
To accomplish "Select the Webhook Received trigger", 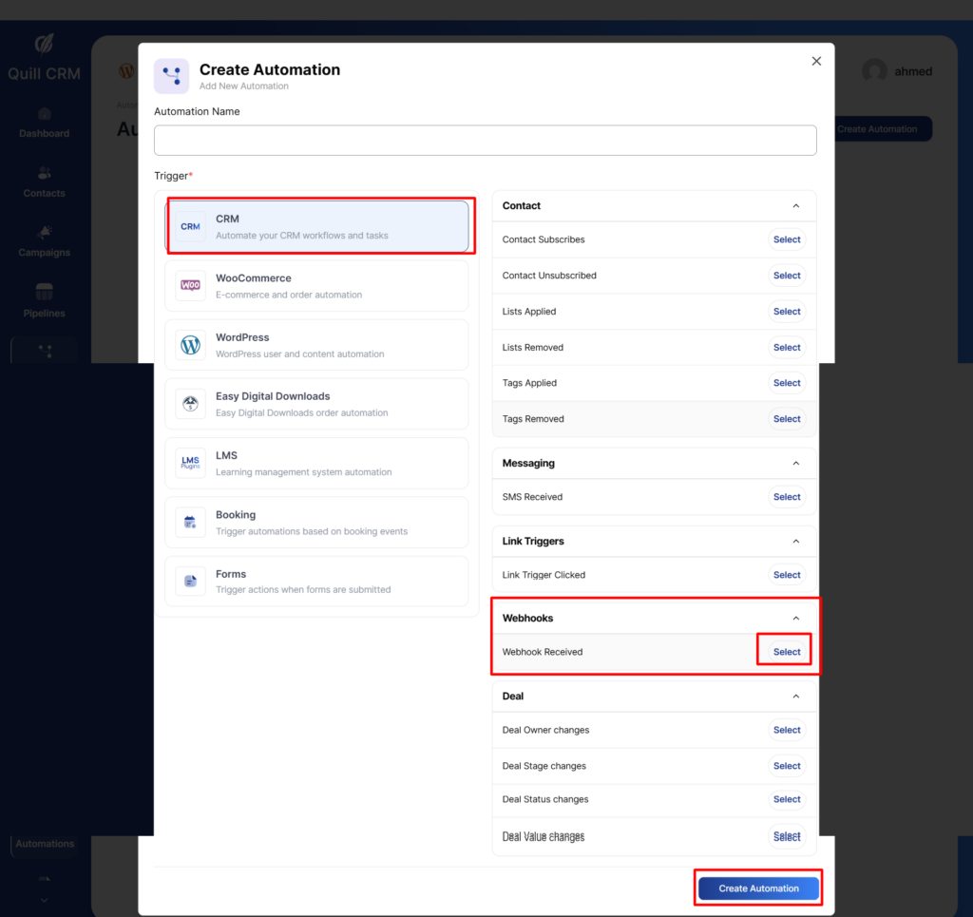I will [786, 652].
